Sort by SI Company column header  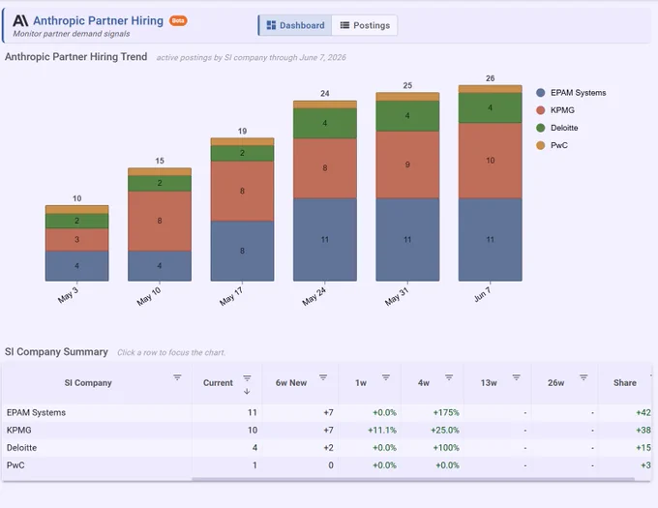(x=88, y=383)
